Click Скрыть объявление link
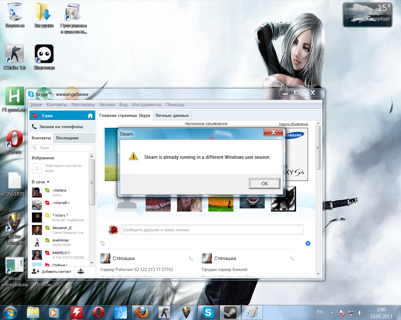 (293, 124)
